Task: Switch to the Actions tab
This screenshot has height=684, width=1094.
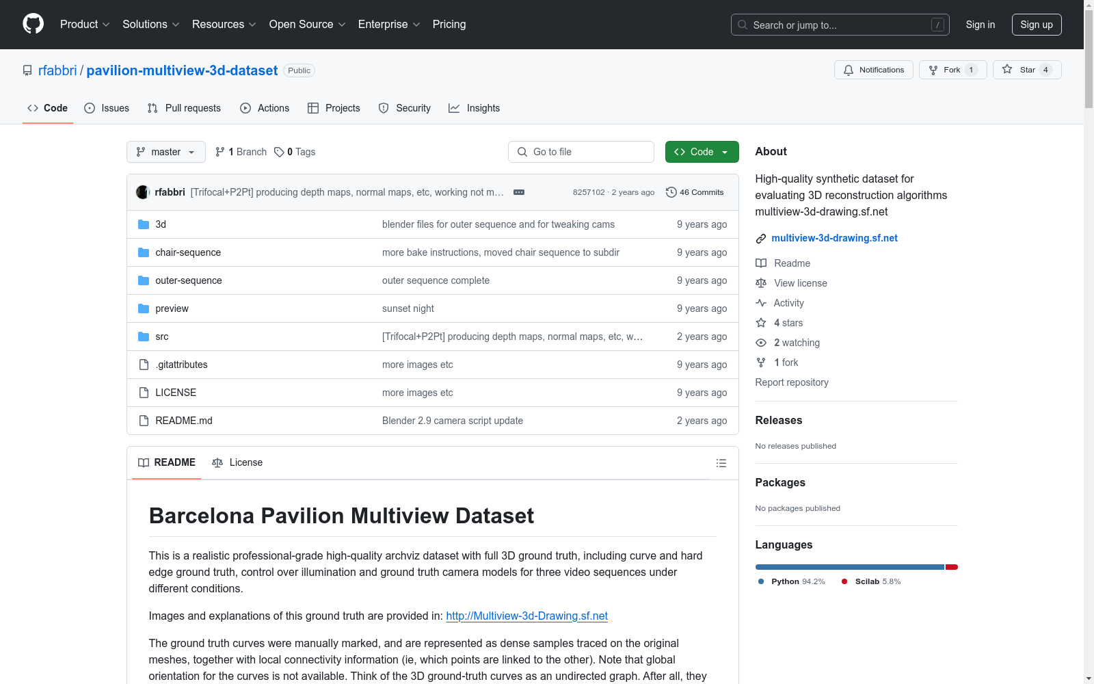Action: point(265,108)
